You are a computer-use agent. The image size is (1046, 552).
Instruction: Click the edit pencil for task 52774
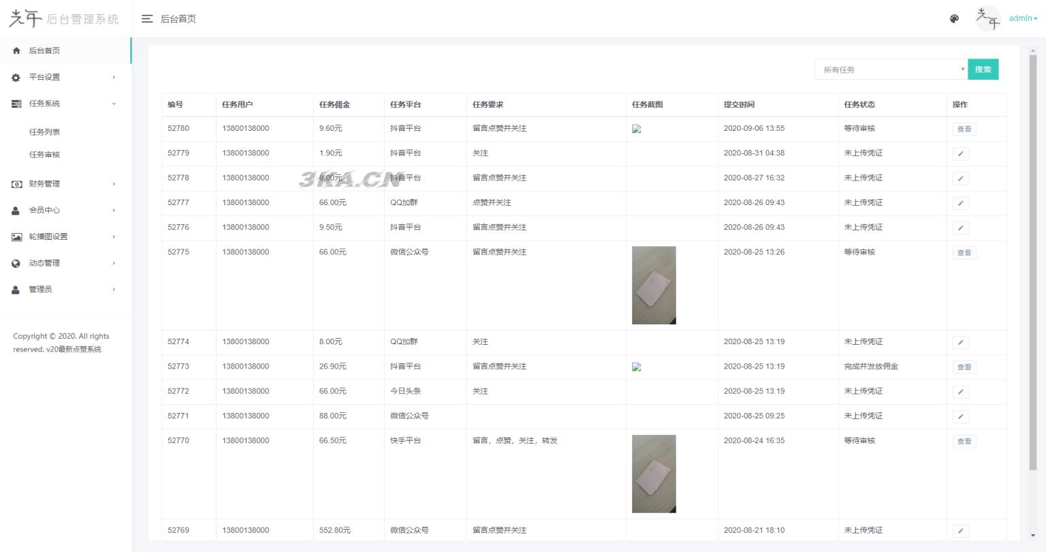[x=960, y=342]
